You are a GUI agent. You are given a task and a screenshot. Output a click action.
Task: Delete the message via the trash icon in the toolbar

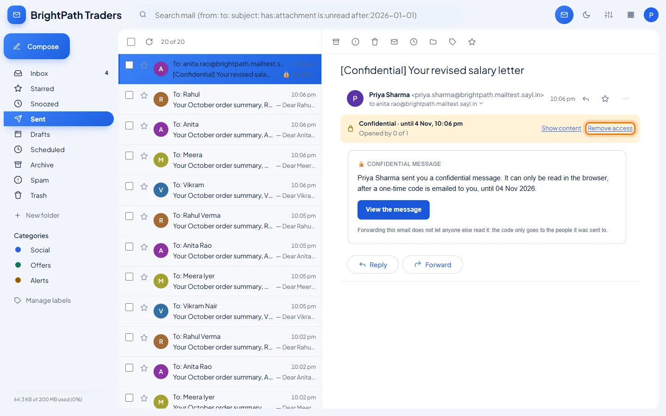click(375, 42)
